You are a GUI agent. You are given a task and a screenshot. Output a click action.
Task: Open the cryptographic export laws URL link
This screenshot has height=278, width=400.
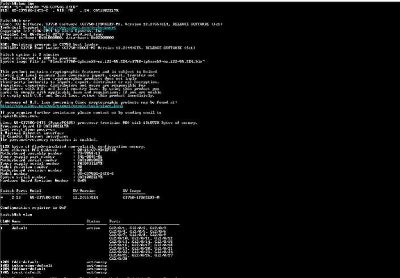(x=61, y=106)
